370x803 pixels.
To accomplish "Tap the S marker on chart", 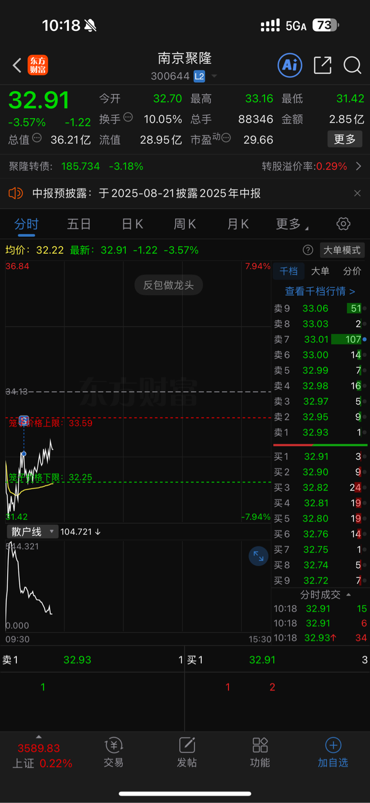I will point(24,421).
